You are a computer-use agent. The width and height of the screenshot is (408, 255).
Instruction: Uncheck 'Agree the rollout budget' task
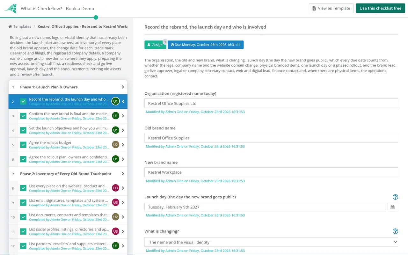coord(23,145)
